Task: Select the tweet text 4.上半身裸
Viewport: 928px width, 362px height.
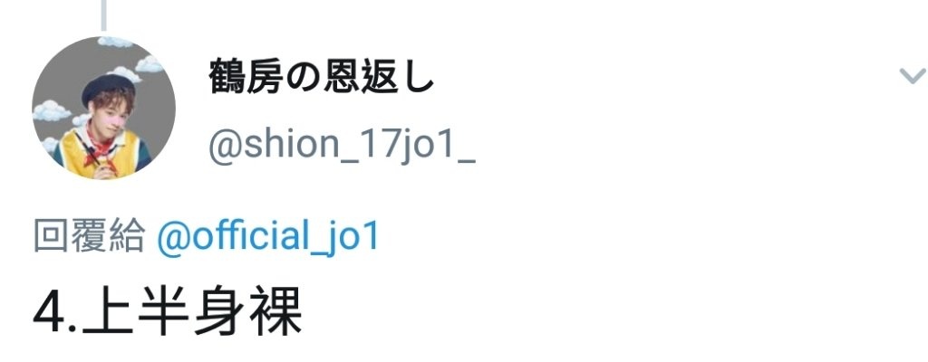Action: [168, 311]
